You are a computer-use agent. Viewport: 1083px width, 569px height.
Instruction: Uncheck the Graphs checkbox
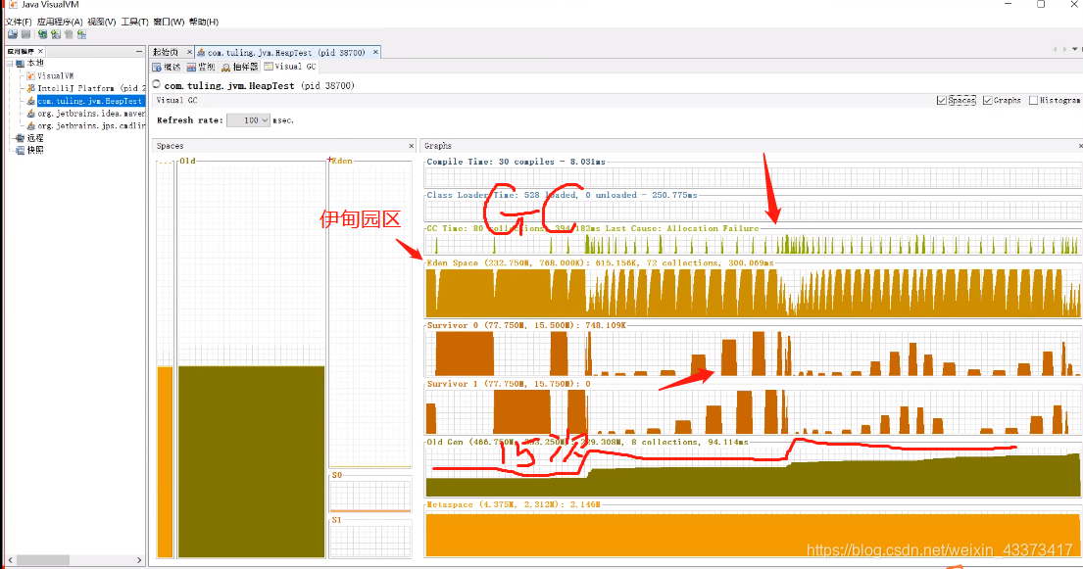tap(988, 100)
